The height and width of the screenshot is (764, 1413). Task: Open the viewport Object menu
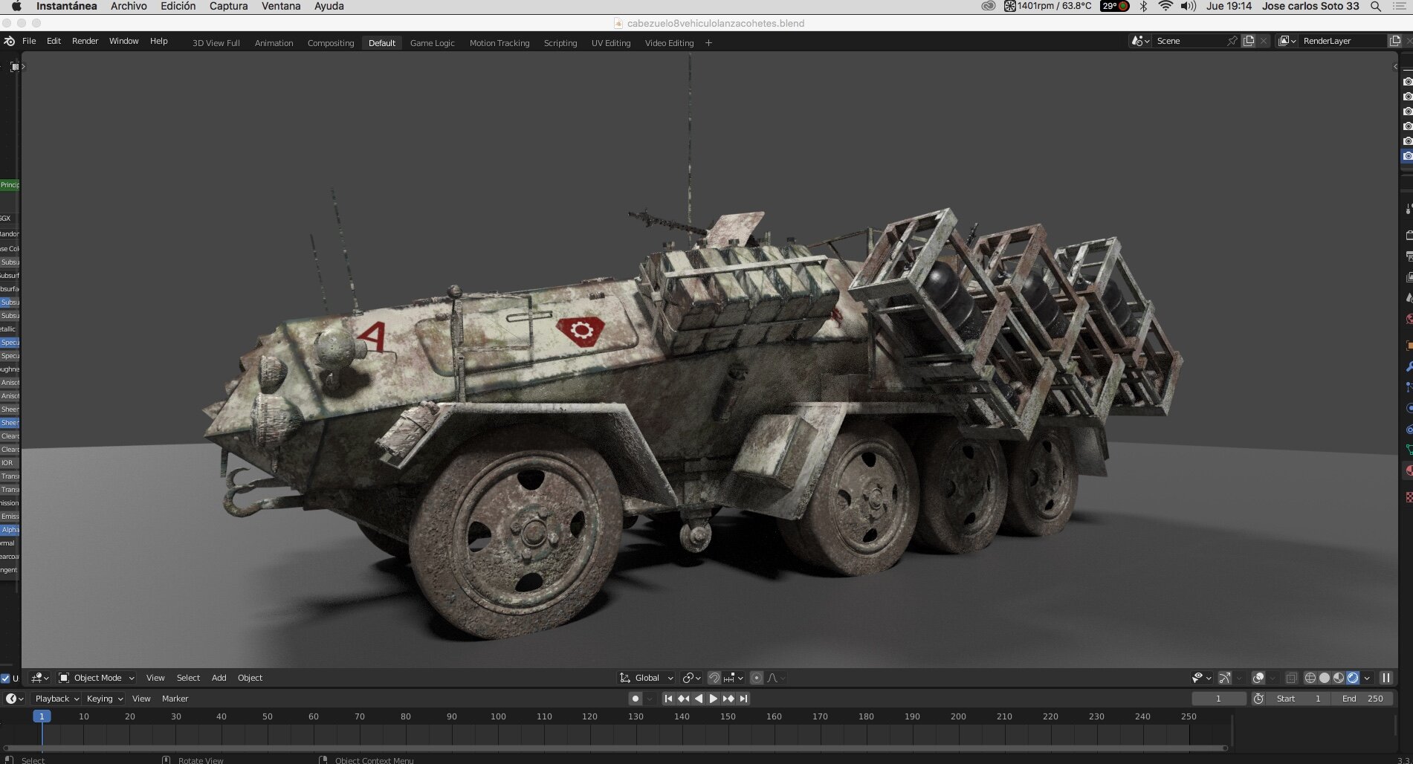tap(250, 678)
